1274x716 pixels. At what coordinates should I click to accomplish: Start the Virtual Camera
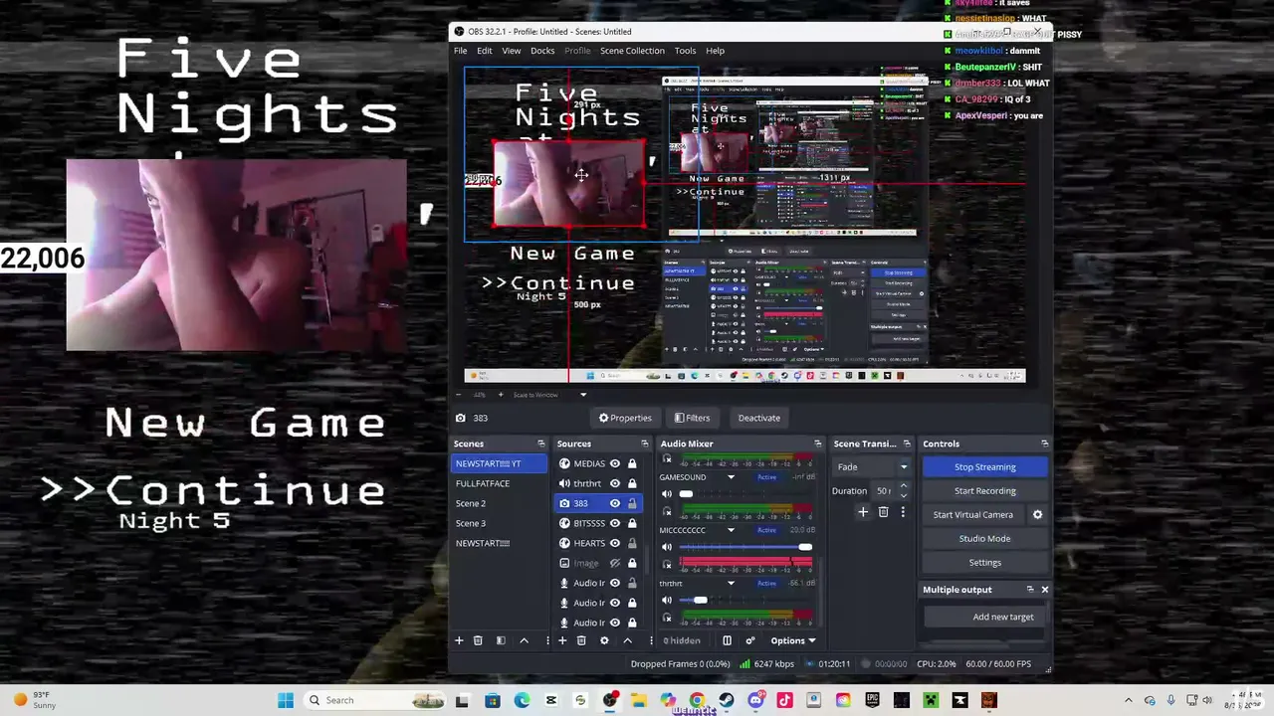pos(973,515)
